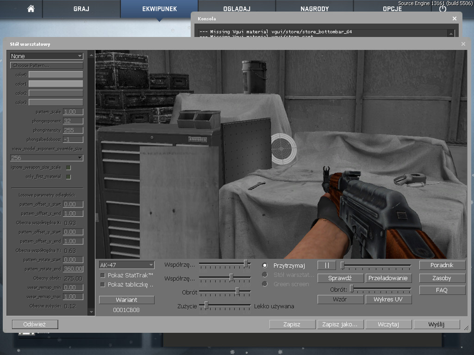Click the power quit icon
Viewport: 474px width, 355px height.
[x=443, y=8]
